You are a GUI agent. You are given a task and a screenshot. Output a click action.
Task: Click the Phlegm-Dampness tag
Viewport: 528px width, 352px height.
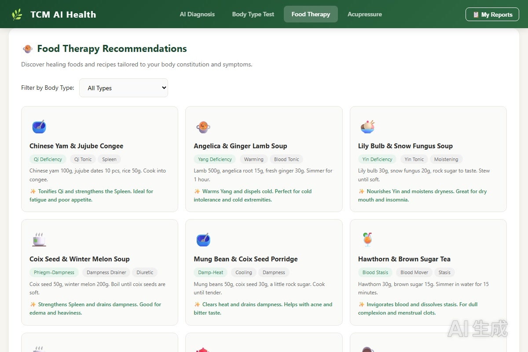[54, 272]
